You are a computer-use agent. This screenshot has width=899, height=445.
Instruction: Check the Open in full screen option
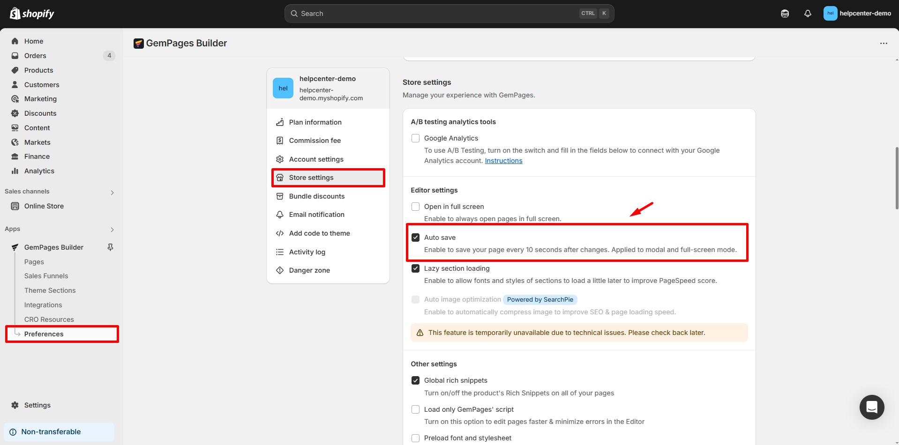click(415, 207)
